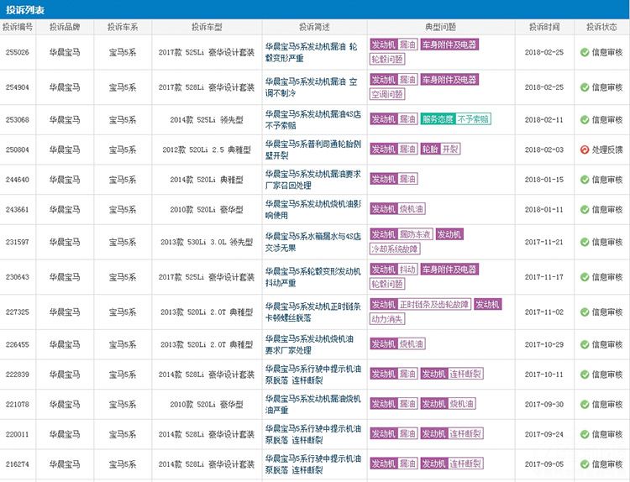
Task: Click the 开裂 tag in row 250804
Action: pyautogui.click(x=450, y=149)
